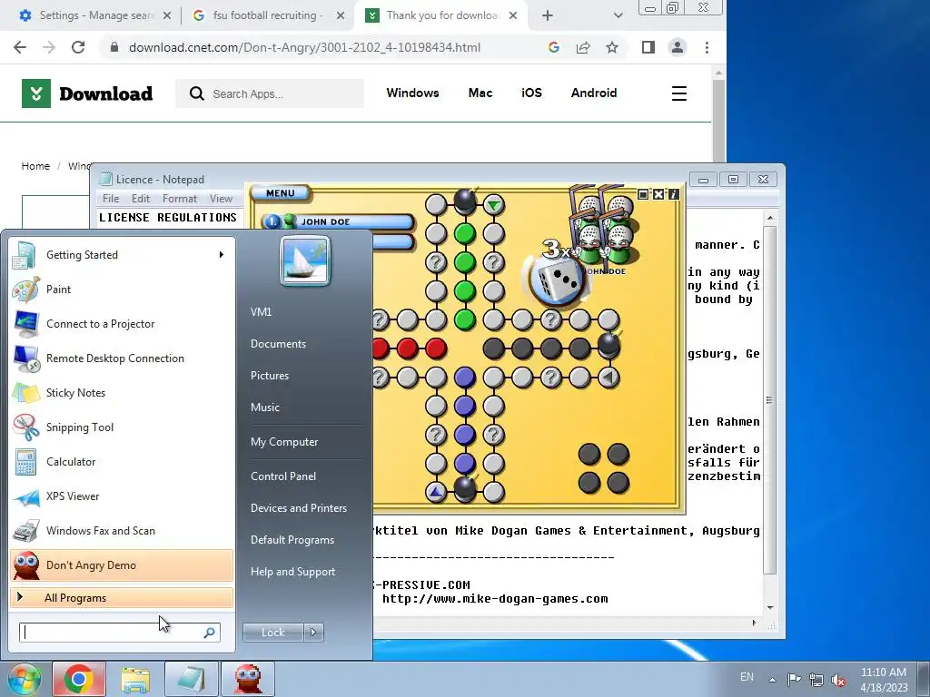
Task: Open Devices and Printers
Action: (298, 508)
